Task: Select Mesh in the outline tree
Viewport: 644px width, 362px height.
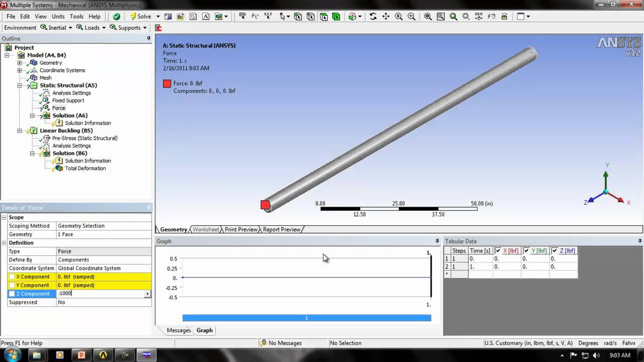Action: 45,78
